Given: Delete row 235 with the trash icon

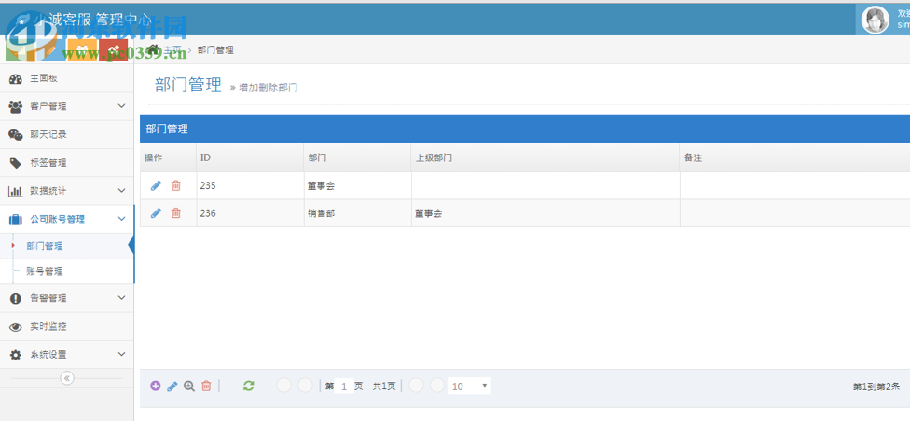Looking at the screenshot, I should pyautogui.click(x=176, y=185).
